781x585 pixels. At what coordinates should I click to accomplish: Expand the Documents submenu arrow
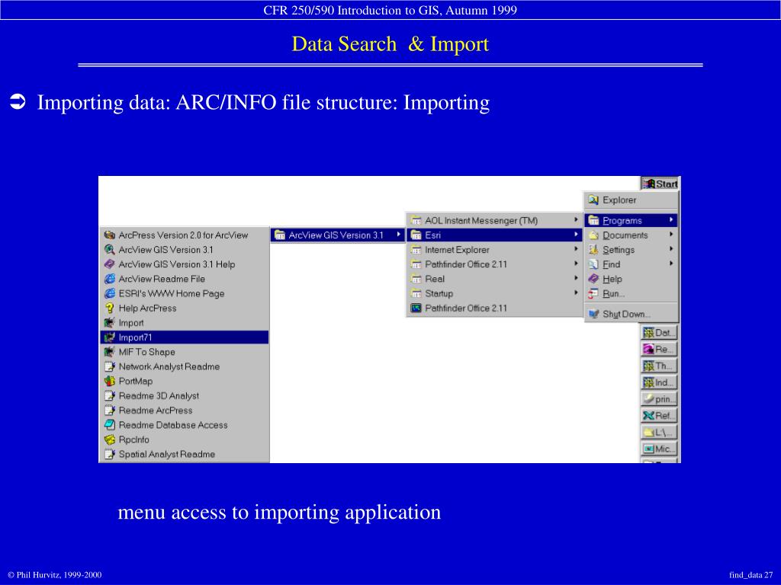coord(671,235)
